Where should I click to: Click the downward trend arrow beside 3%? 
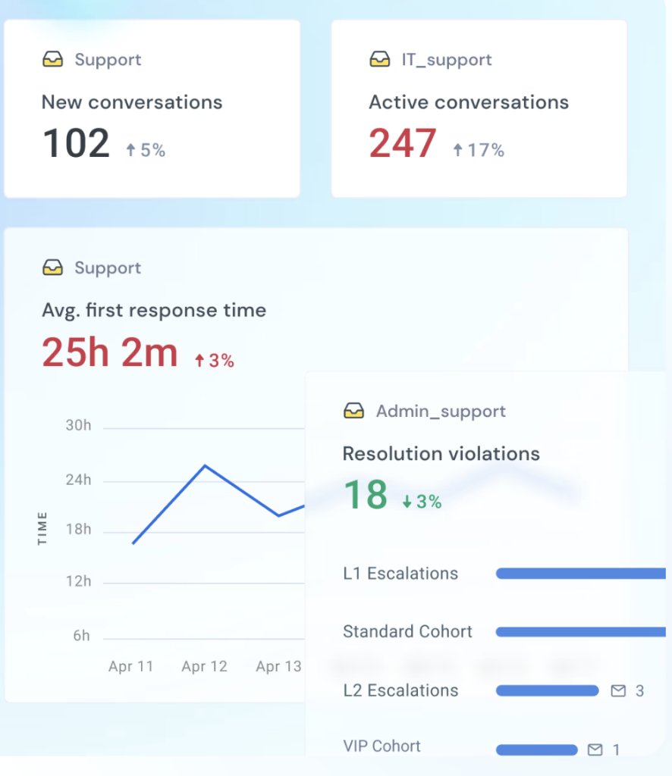[409, 501]
